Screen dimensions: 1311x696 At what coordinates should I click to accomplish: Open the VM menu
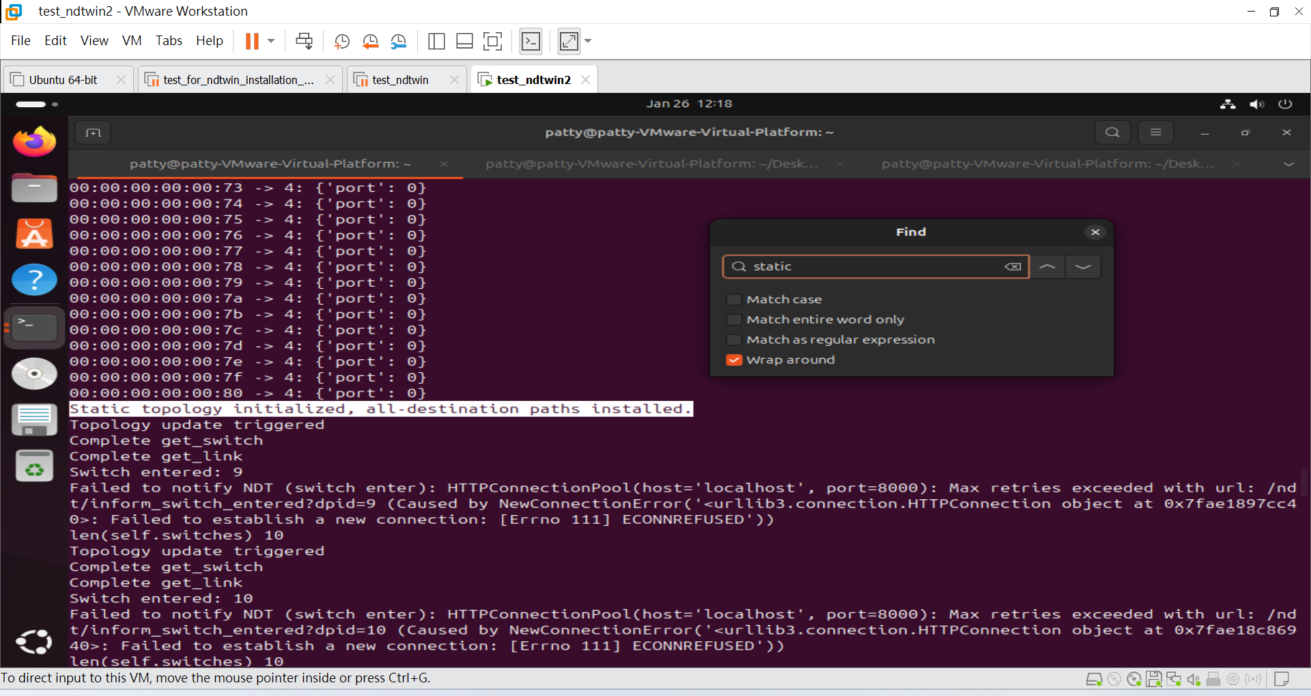tap(132, 41)
